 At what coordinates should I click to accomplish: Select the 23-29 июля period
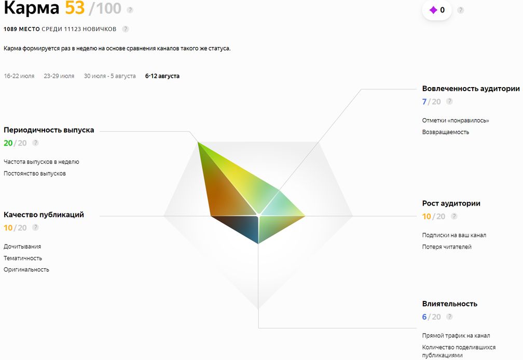(59, 76)
